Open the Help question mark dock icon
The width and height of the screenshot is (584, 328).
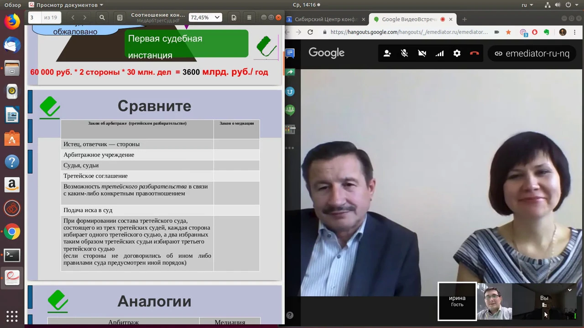click(12, 162)
